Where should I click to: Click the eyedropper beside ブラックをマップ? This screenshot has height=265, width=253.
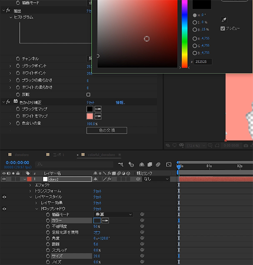click(x=98, y=109)
